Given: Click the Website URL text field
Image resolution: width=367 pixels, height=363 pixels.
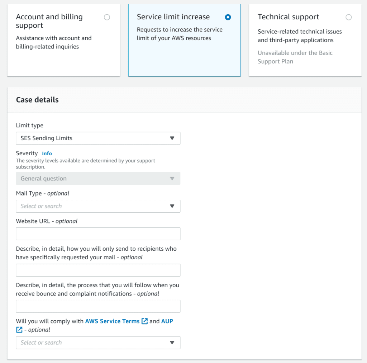Looking at the screenshot, I should click(98, 234).
